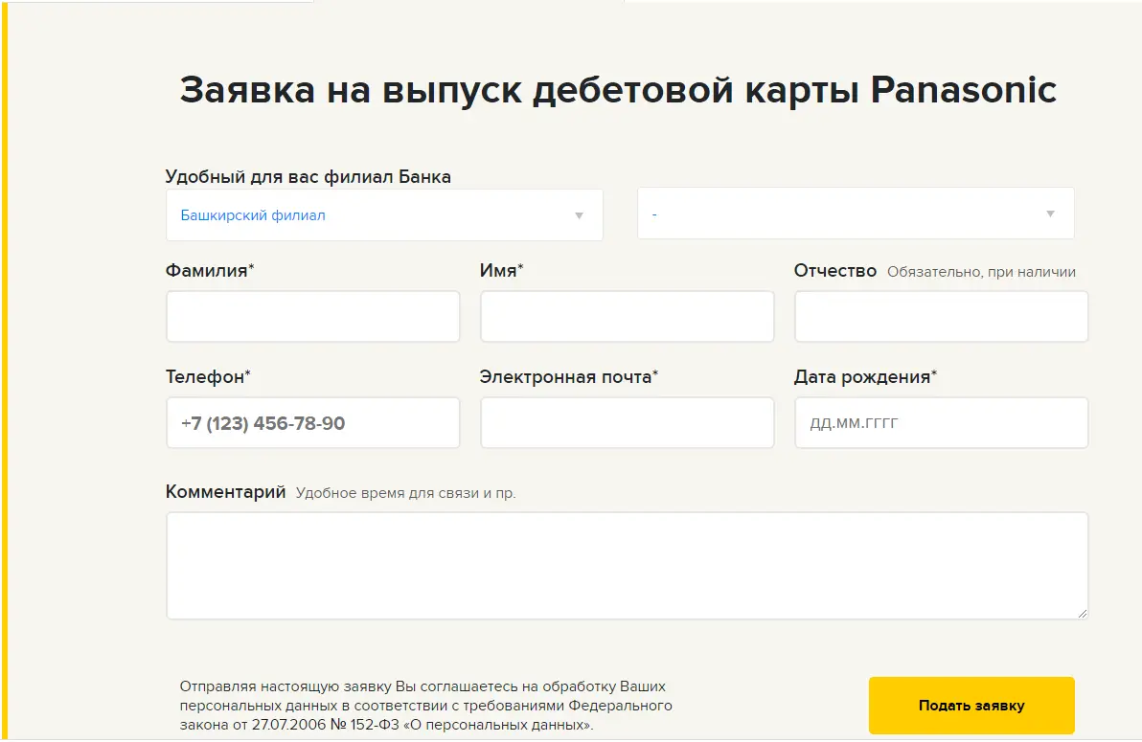Click the arrow in Башкирский филиал dropdown

point(579,215)
